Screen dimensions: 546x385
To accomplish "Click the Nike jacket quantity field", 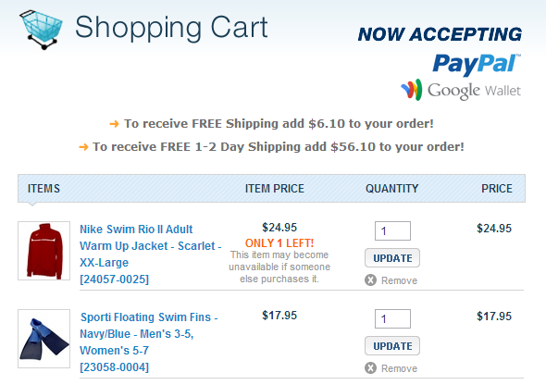I will click(x=392, y=230).
